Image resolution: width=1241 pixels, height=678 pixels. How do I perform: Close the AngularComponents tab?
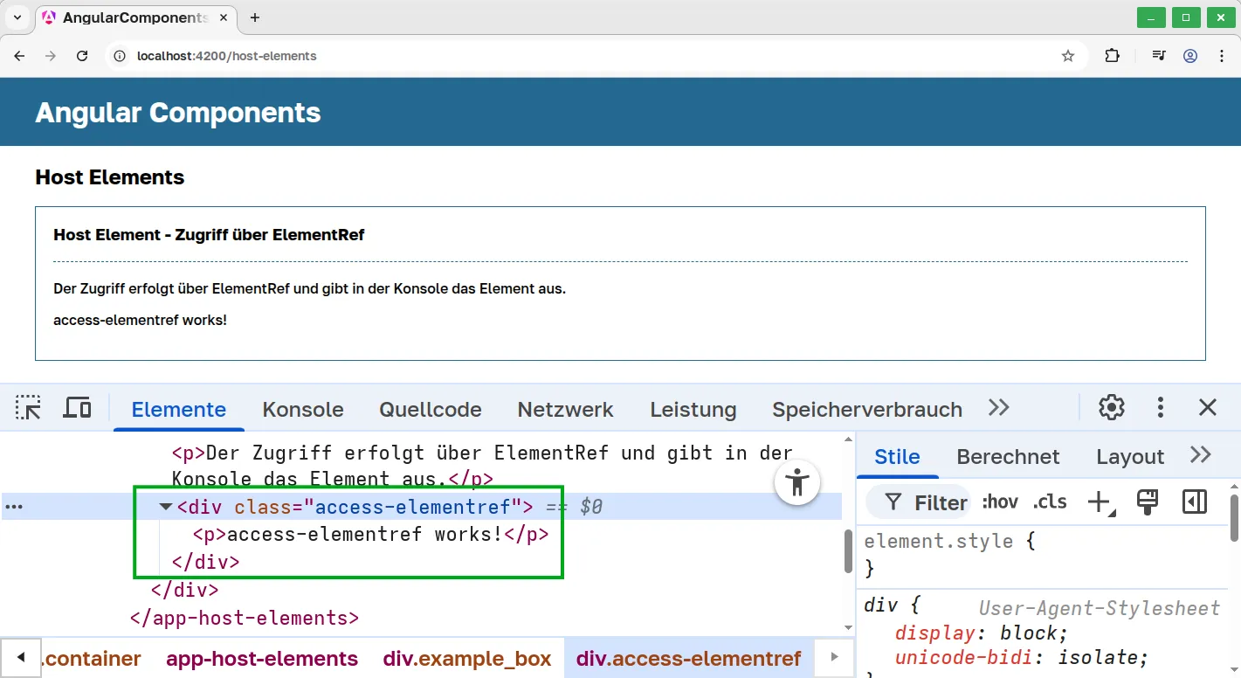click(x=224, y=17)
